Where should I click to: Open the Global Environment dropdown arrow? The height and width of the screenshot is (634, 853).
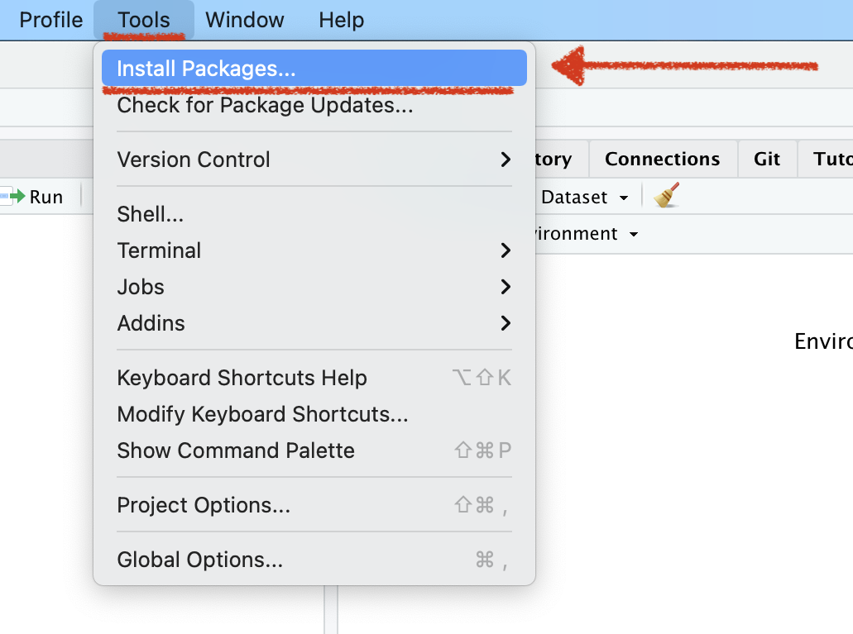pyautogui.click(x=634, y=235)
